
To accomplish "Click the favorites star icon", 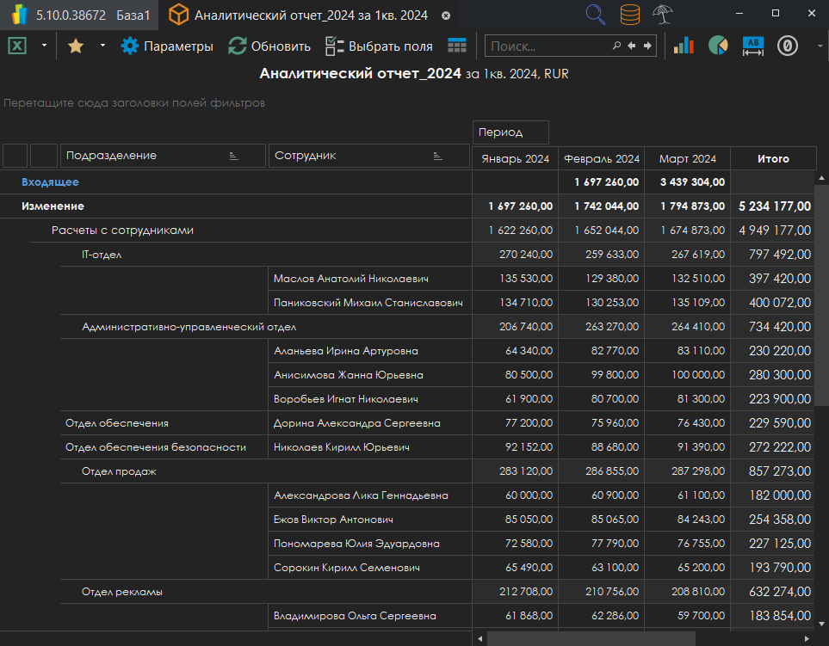I will point(76,46).
